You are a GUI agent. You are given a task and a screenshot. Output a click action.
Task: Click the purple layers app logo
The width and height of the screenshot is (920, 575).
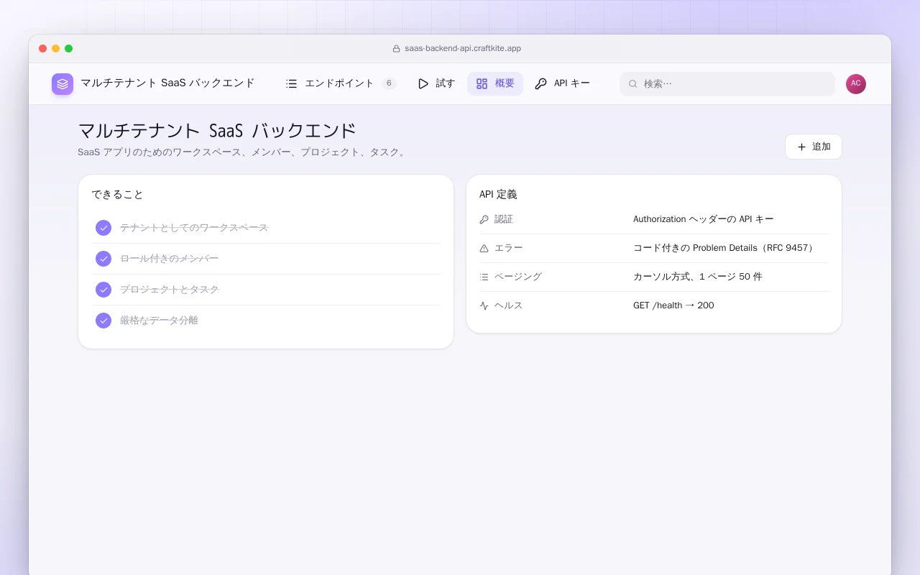coord(63,84)
